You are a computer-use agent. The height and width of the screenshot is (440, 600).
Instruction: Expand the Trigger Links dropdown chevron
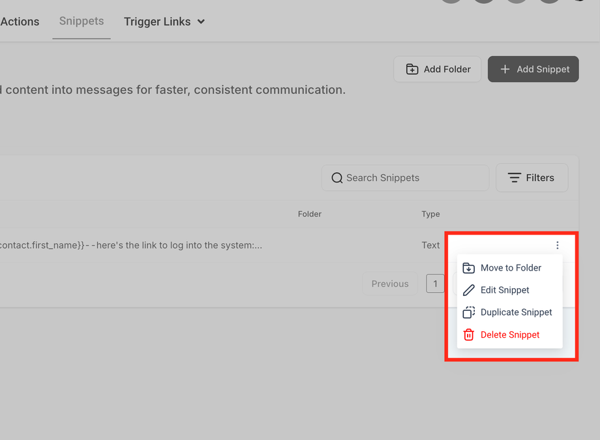(x=201, y=22)
